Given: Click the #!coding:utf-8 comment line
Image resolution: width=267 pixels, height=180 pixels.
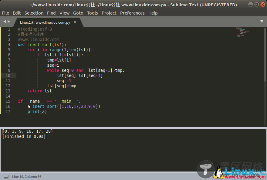Looking at the screenshot, I should [x=35, y=29].
